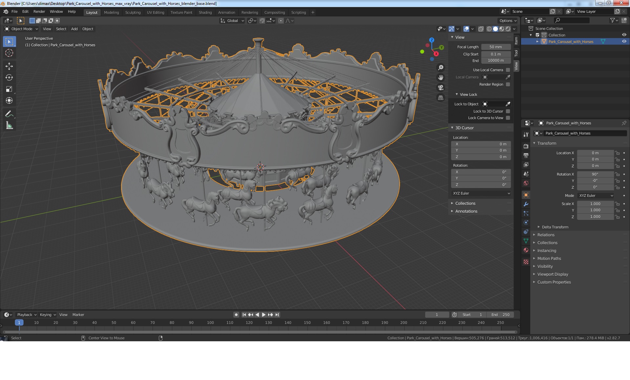This screenshot has width=630, height=380.
Task: Select the Cursor tool in toolbar
Action: pyautogui.click(x=9, y=53)
